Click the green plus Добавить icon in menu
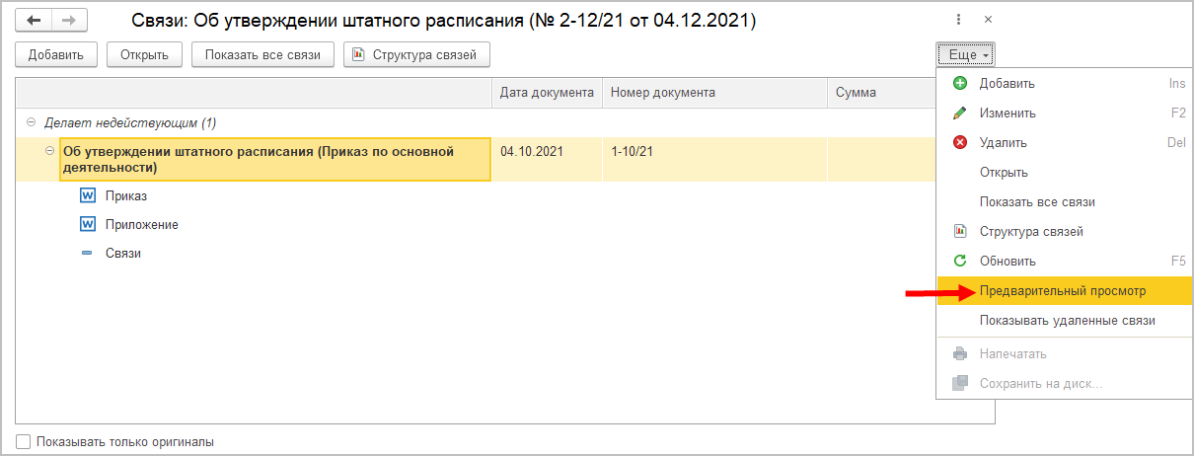The image size is (1194, 456). tap(960, 84)
